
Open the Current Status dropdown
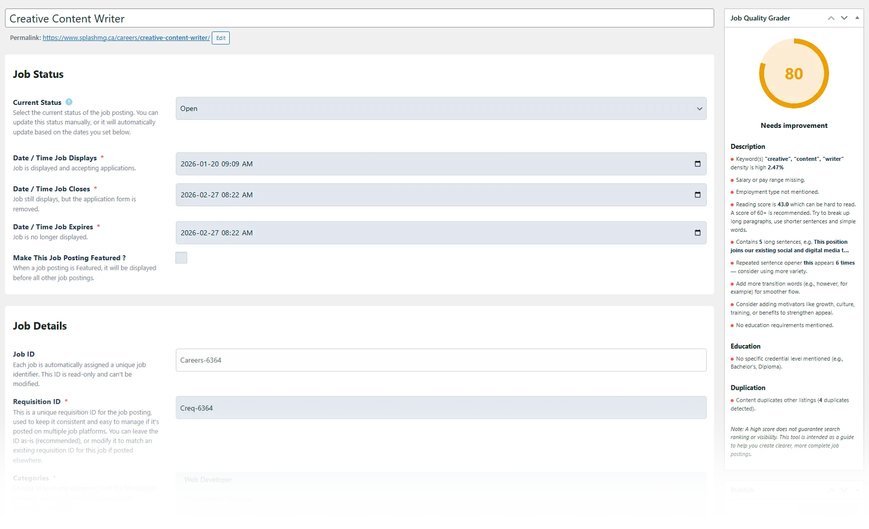(440, 108)
